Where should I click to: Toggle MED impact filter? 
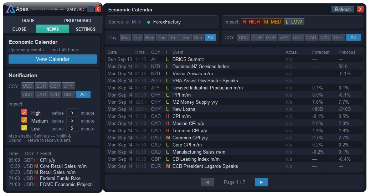click(273, 22)
